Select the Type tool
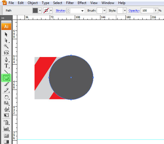The width and height of the screenshot is (164, 144). pyautogui.click(x=6, y=66)
